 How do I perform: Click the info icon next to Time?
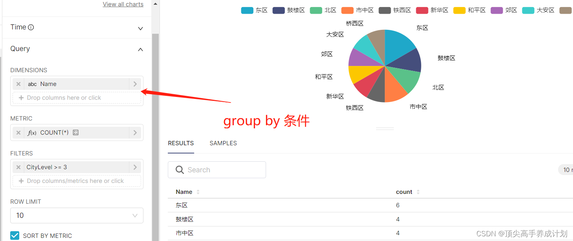(30, 27)
